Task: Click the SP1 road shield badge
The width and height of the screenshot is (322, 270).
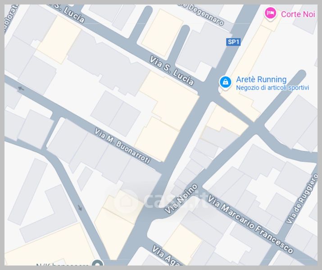Action: pos(233,42)
